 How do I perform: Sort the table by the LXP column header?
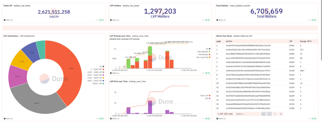pos(290,41)
